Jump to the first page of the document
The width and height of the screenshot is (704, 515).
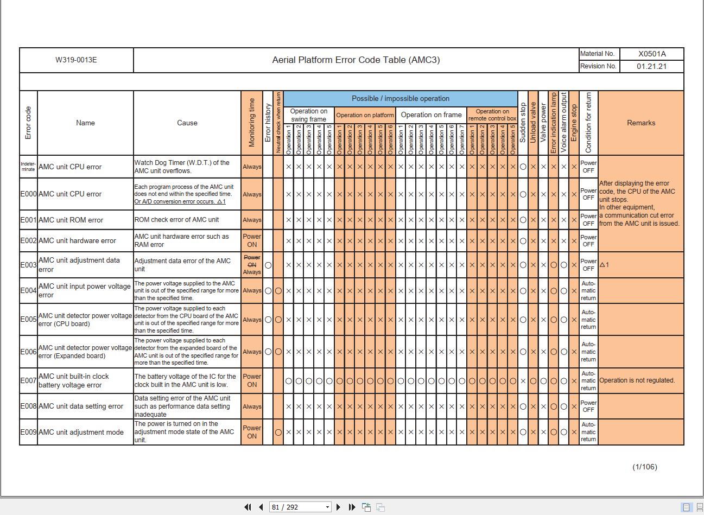click(248, 506)
